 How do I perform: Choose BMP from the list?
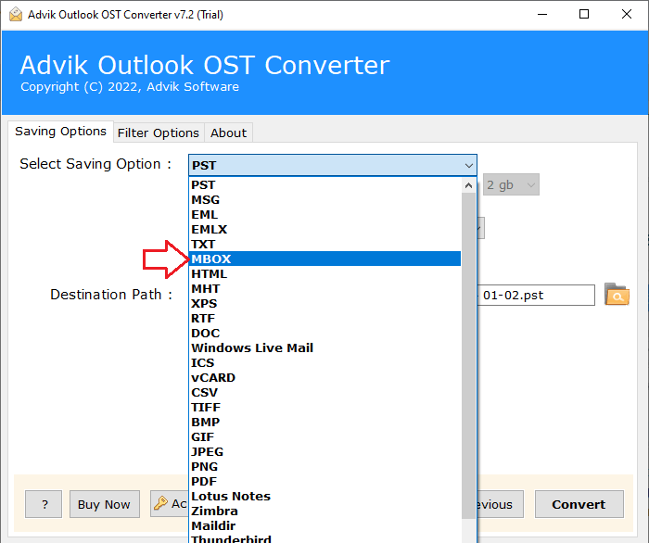coord(324,423)
